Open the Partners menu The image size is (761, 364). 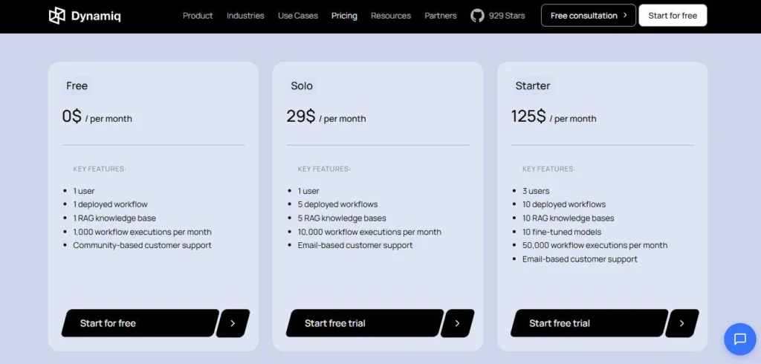coord(440,16)
